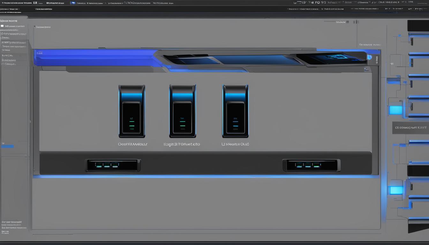
Task: Select the bottom-left port strip with three indicators
Action: click(x=113, y=165)
